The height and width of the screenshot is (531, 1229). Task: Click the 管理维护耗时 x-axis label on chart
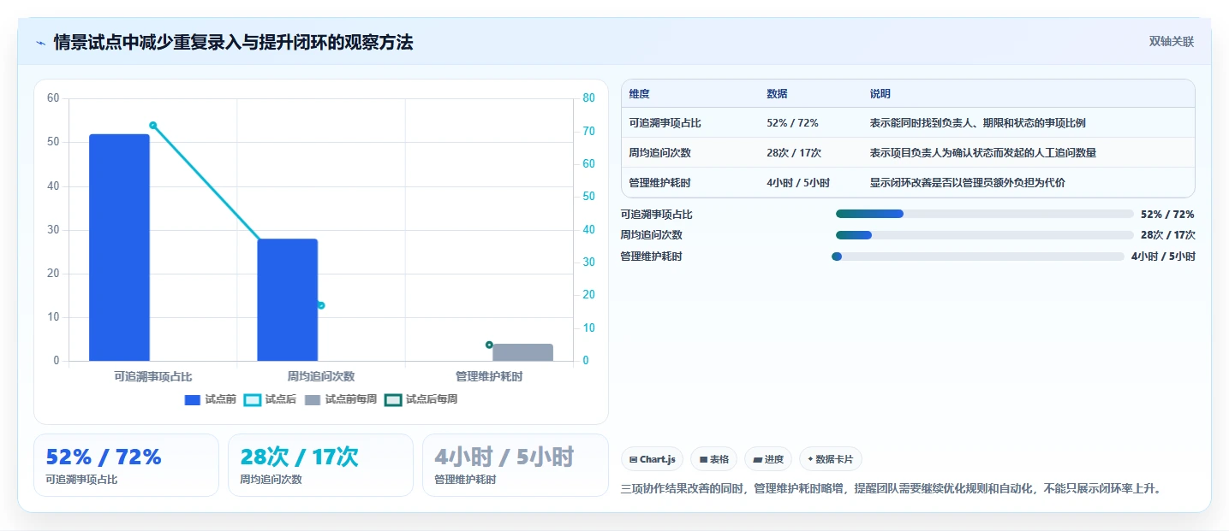[489, 376]
